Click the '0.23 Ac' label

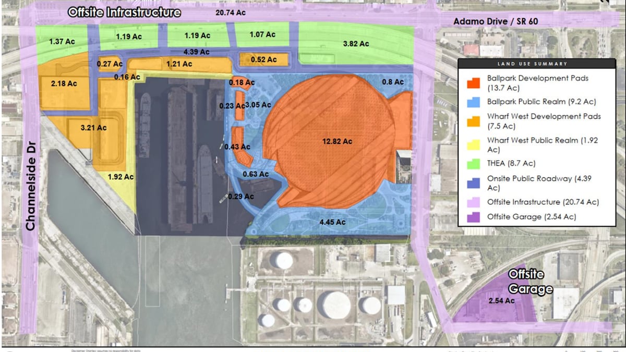(x=232, y=105)
